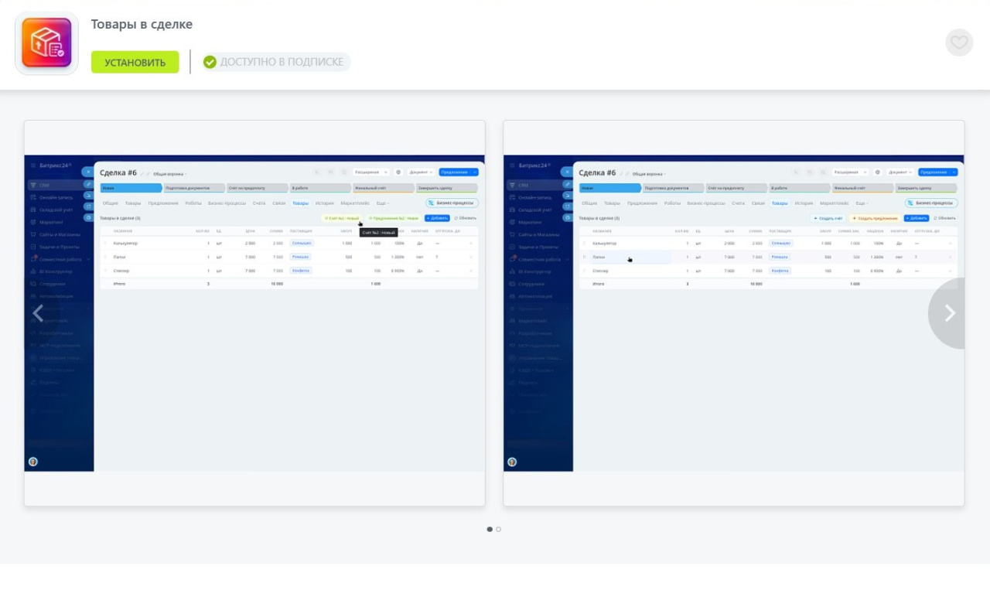
Task: Click the Товары в сделке app icon
Action: point(46,43)
